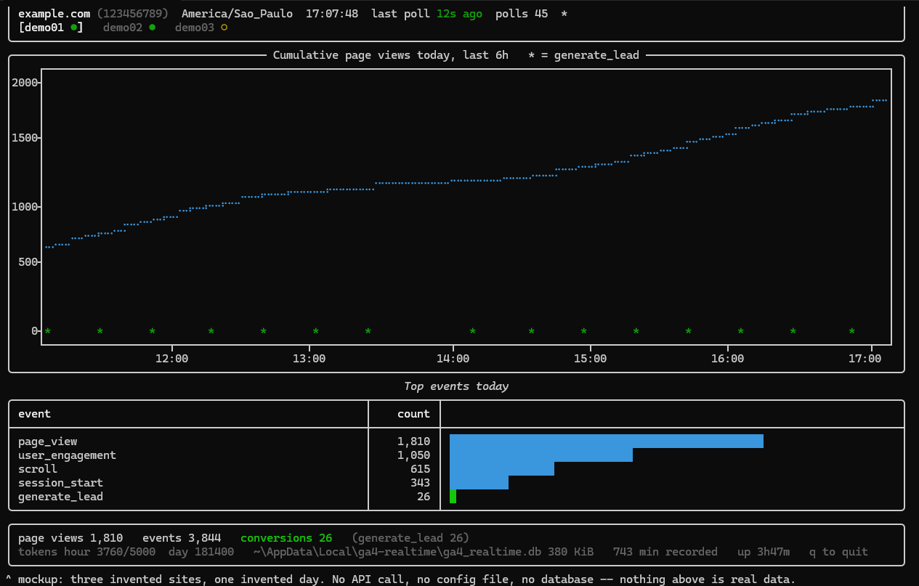Click the America/Sao_Paulo timezone text

coord(237,14)
